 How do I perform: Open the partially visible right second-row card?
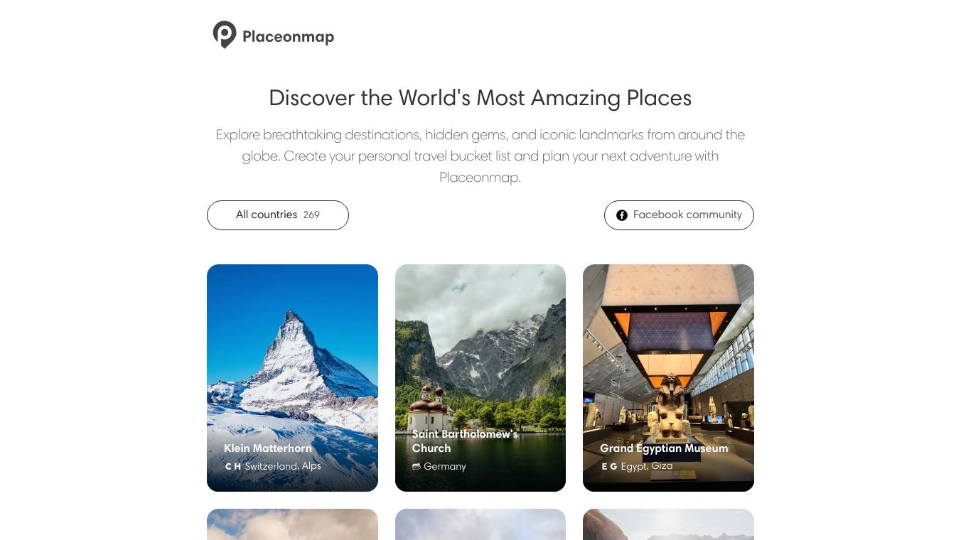668,524
